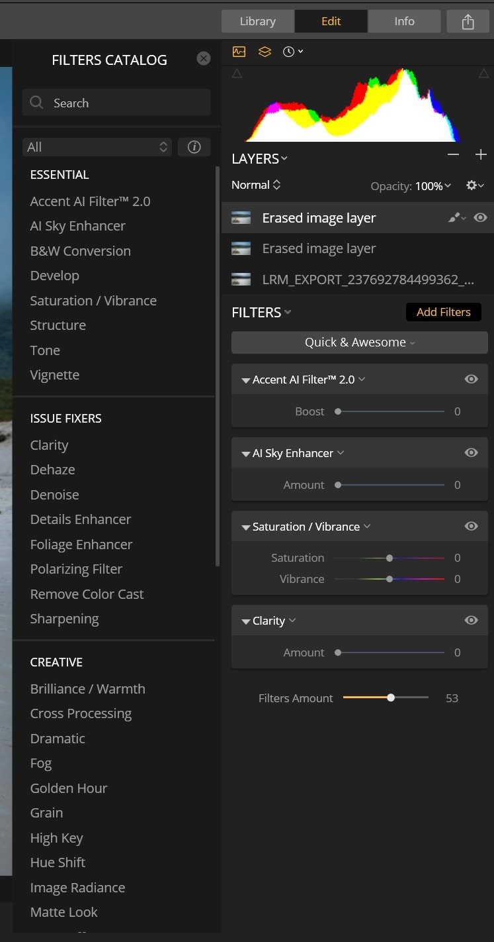
Task: Choose the Polarizing Filter entry
Action: pos(76,569)
